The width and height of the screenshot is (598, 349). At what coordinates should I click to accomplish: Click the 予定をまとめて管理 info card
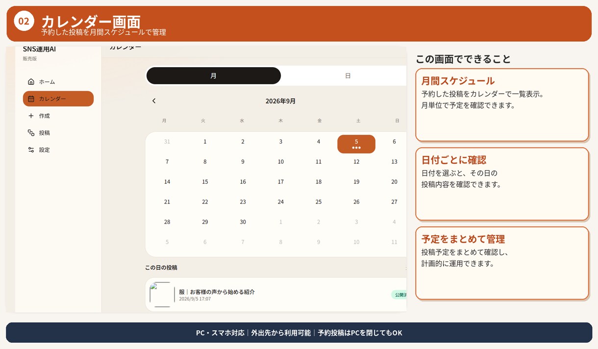pyautogui.click(x=502, y=263)
